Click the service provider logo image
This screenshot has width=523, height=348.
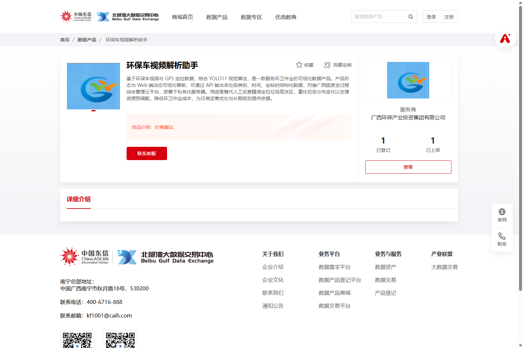click(x=408, y=80)
